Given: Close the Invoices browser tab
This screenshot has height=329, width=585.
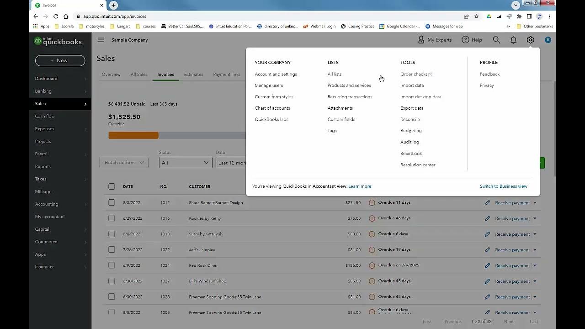Looking at the screenshot, I should 102,5.
